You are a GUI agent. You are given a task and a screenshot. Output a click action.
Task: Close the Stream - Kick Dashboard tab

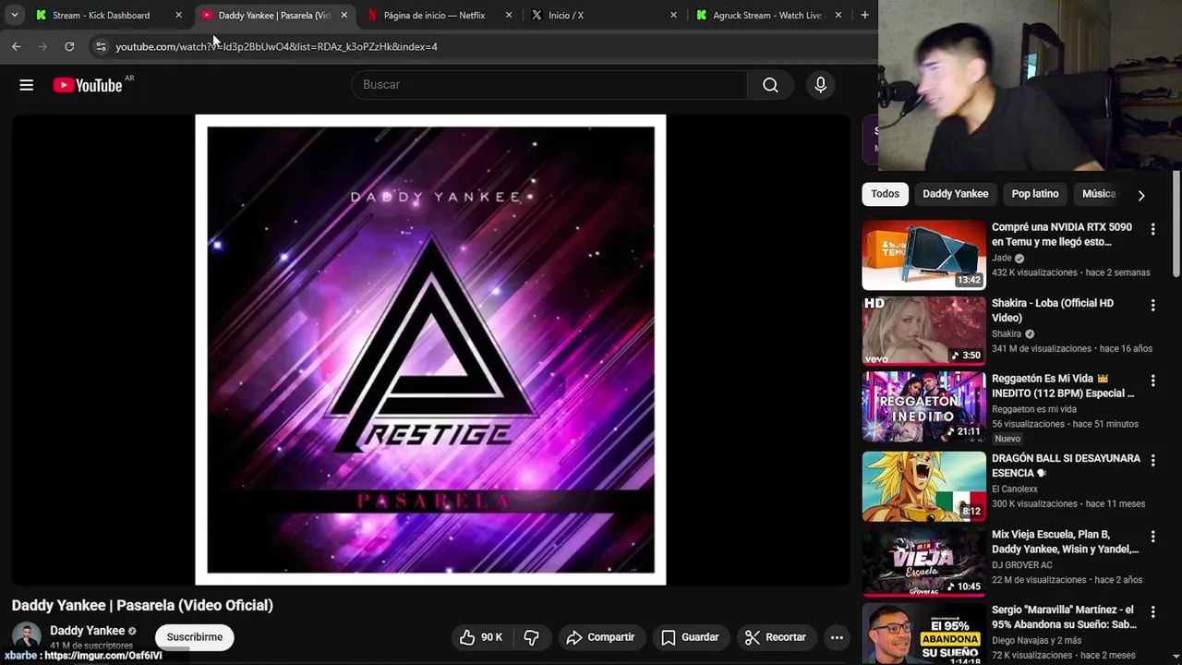pos(178,15)
